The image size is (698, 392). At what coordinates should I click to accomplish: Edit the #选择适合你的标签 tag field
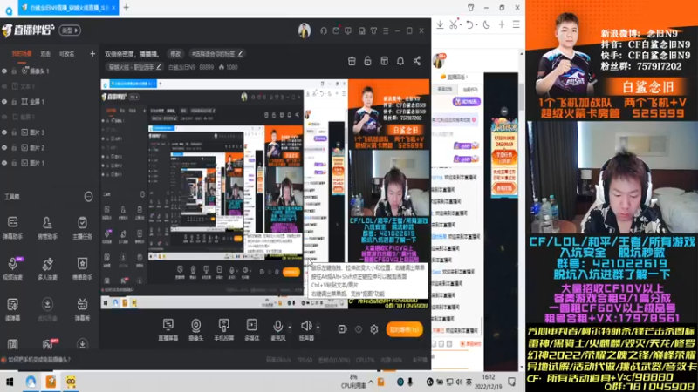216,54
